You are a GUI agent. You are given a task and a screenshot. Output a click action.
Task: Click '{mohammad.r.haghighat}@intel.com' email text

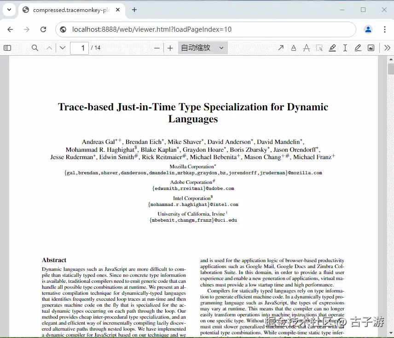193,204
